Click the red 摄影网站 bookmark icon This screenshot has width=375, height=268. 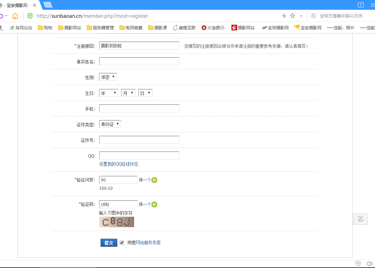point(234,28)
